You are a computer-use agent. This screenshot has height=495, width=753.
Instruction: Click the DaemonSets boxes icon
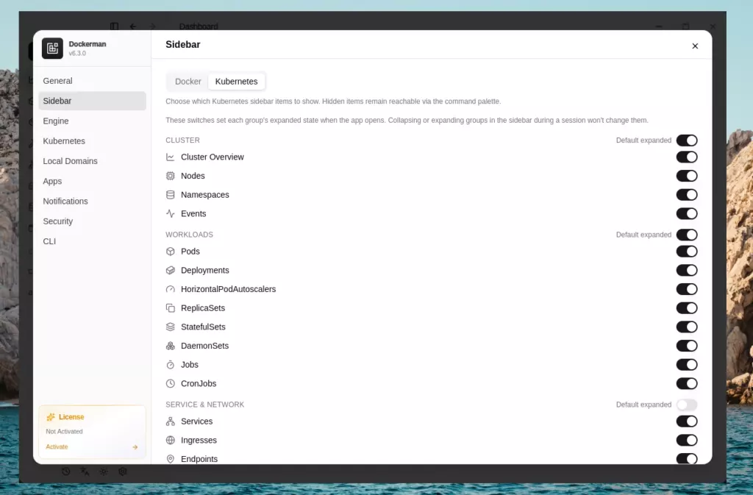point(170,346)
